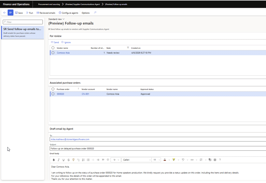This screenshot has width=266, height=183.
Task: Click the flag icon in editor toolbar
Action: 201,160
